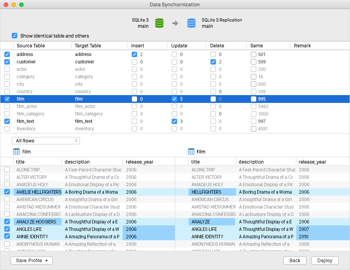The image size is (350, 270).
Task: Click the target title cell HELLFIGHTERS
Action: (x=212, y=192)
